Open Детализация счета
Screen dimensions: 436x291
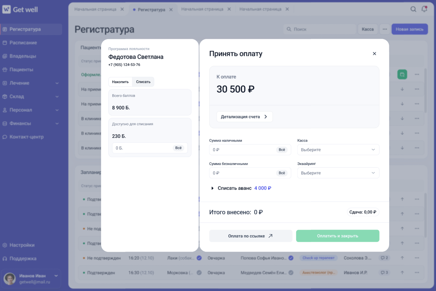pos(245,117)
